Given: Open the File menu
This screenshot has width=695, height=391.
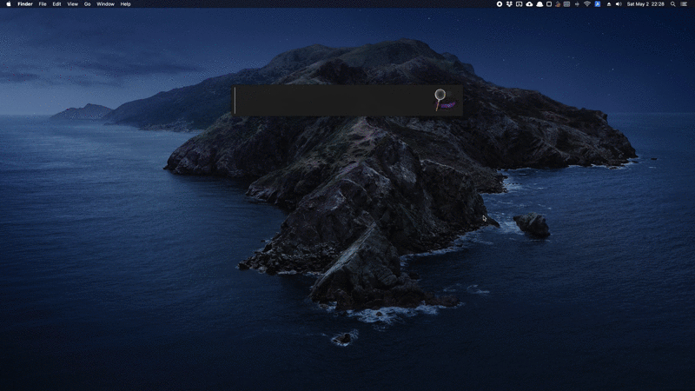Looking at the screenshot, I should (43, 4).
